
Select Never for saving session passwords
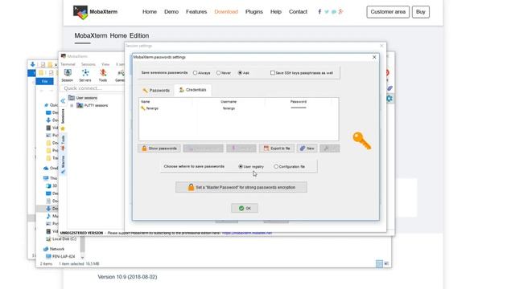coord(218,73)
